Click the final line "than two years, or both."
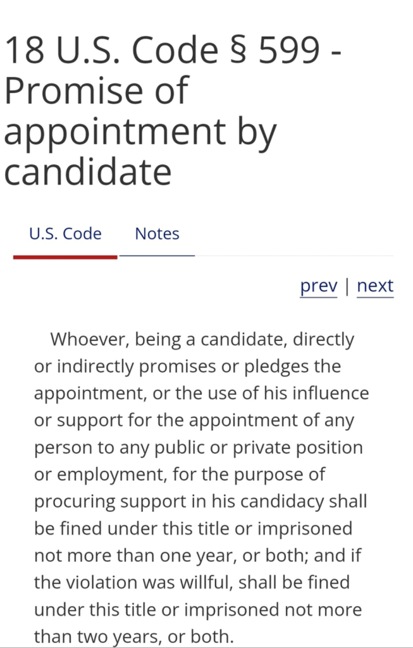Image resolution: width=413 pixels, height=648 pixels. 134,636
